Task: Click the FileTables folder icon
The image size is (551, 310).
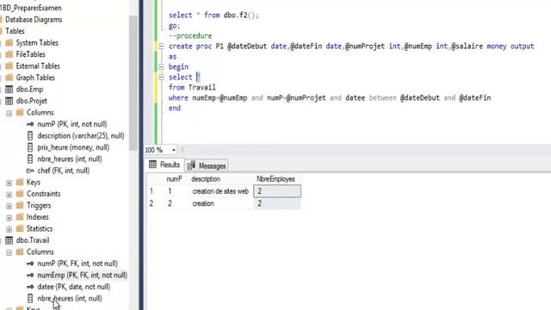Action: 9,54
